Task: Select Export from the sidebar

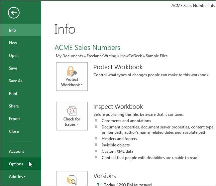Action: pos(14,119)
